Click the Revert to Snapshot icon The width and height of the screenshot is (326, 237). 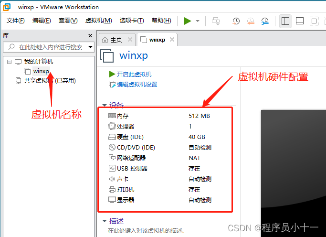tap(251, 21)
